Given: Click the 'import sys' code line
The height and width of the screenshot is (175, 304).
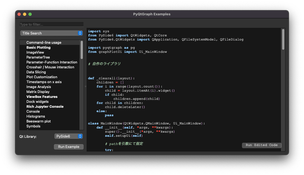Looking at the screenshot, I should click(98, 31).
